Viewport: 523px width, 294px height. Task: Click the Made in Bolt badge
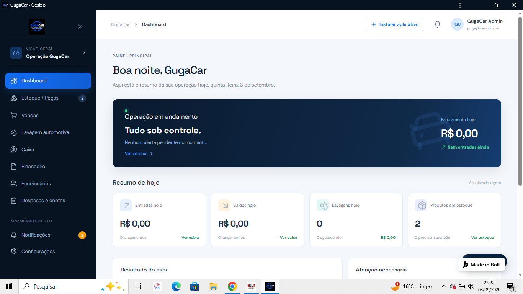click(x=482, y=265)
